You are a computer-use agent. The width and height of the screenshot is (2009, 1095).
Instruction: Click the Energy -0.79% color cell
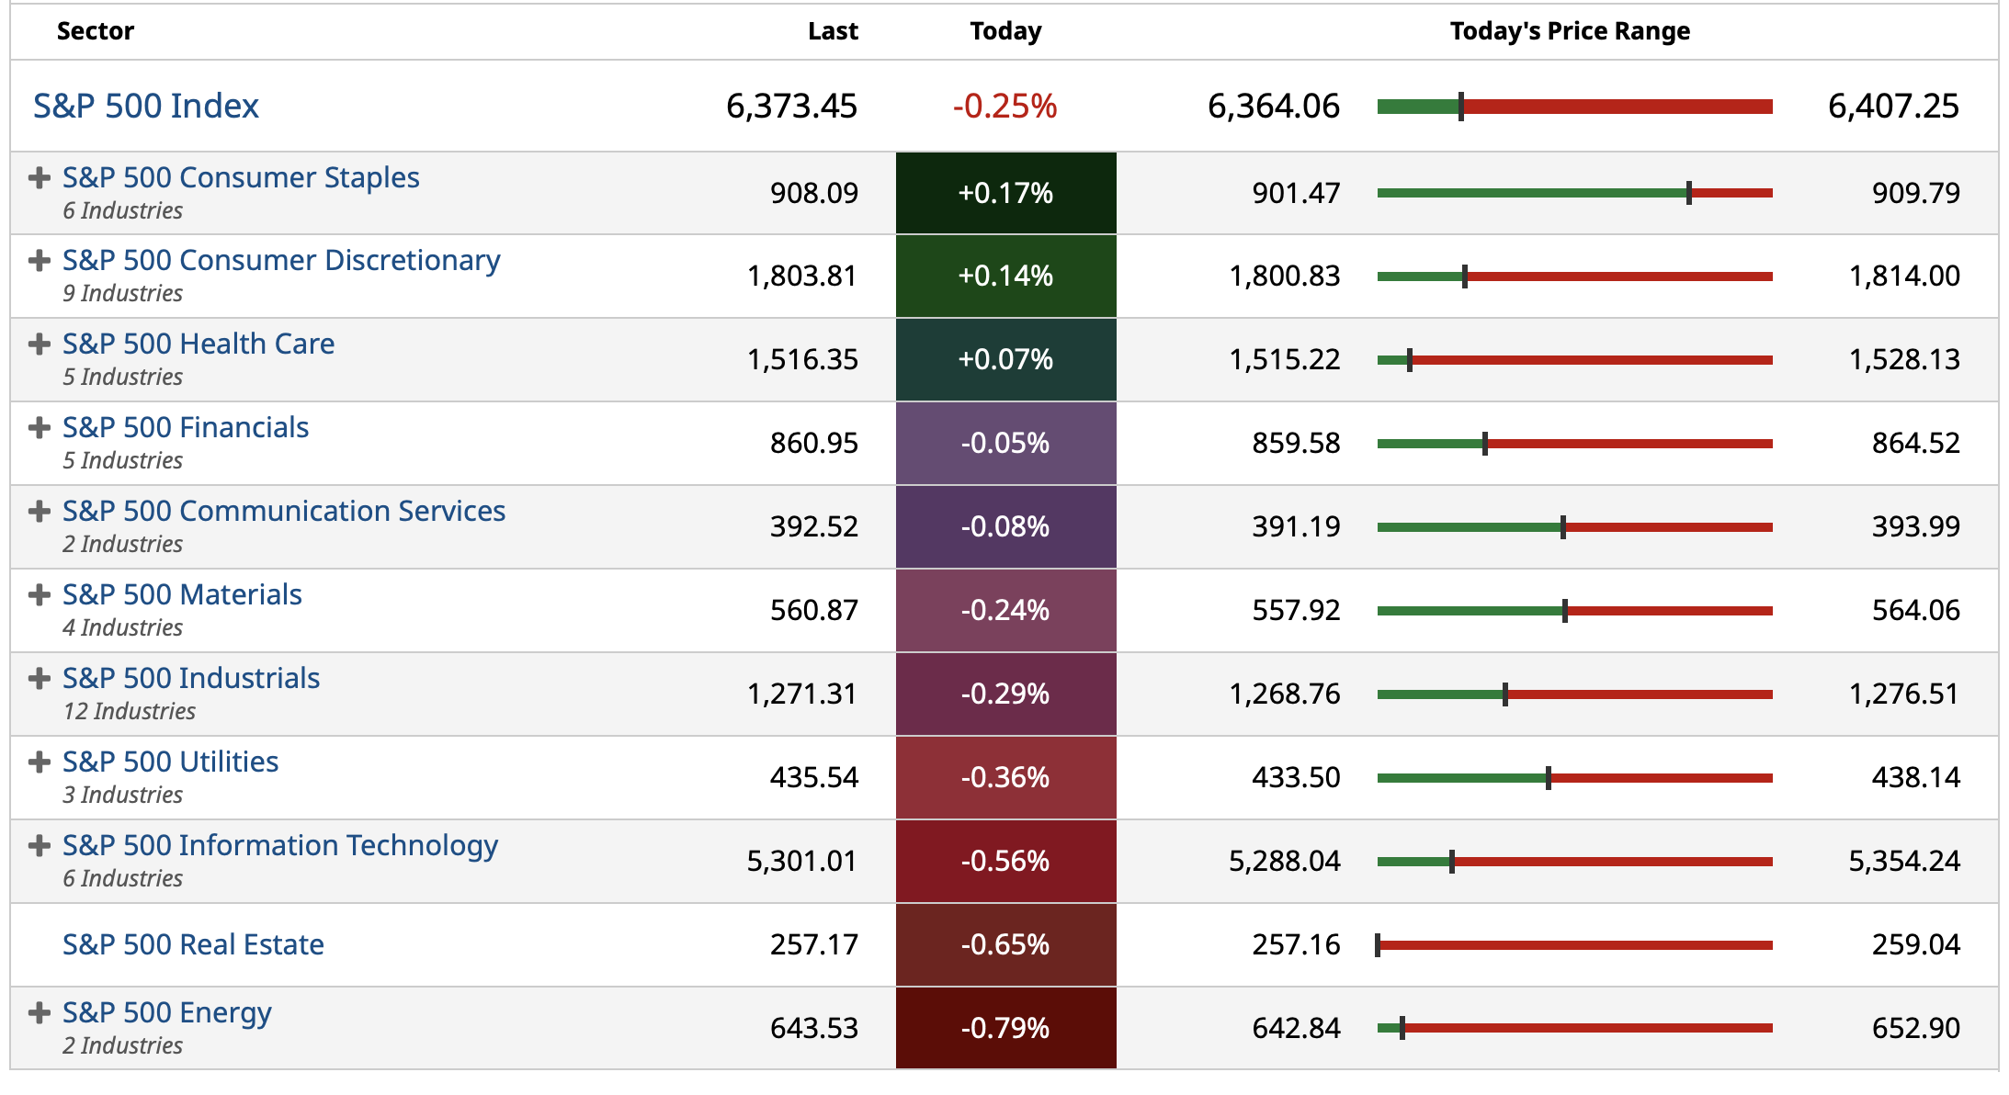click(1005, 1028)
